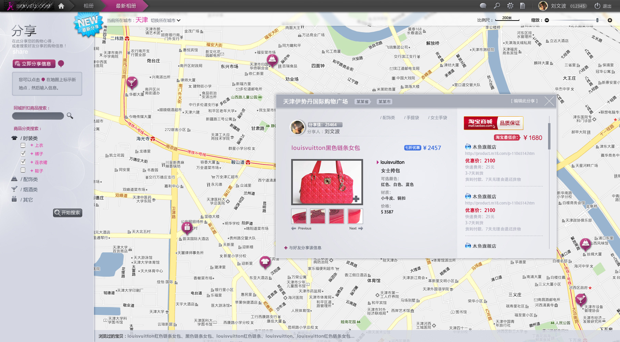Open the chat bubble messages icon
This screenshot has width=620, height=342.
point(483,6)
